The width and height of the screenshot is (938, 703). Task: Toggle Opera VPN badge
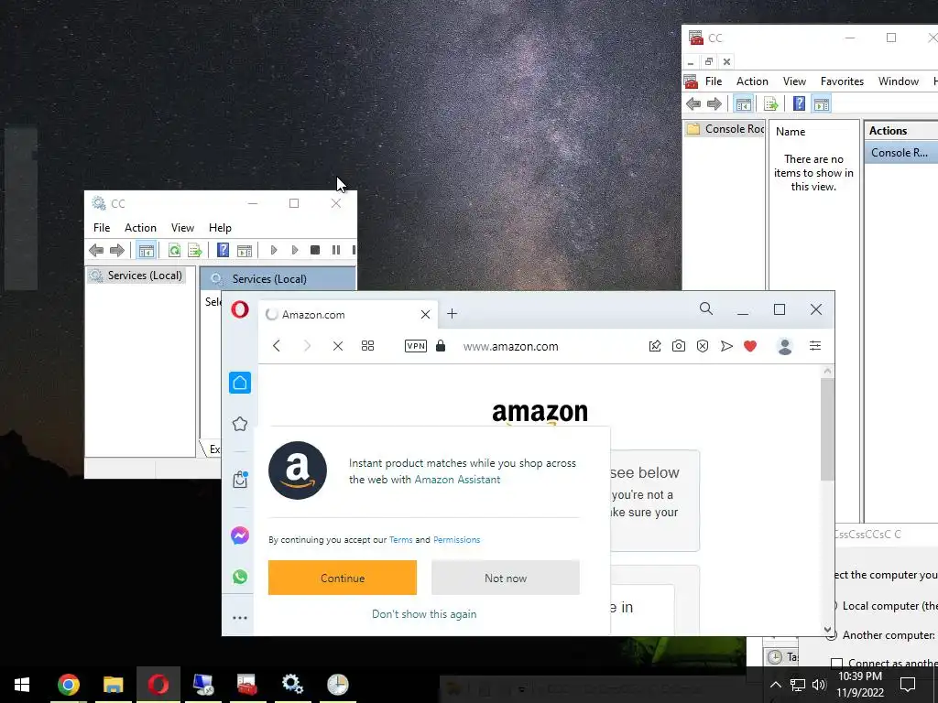tap(416, 346)
